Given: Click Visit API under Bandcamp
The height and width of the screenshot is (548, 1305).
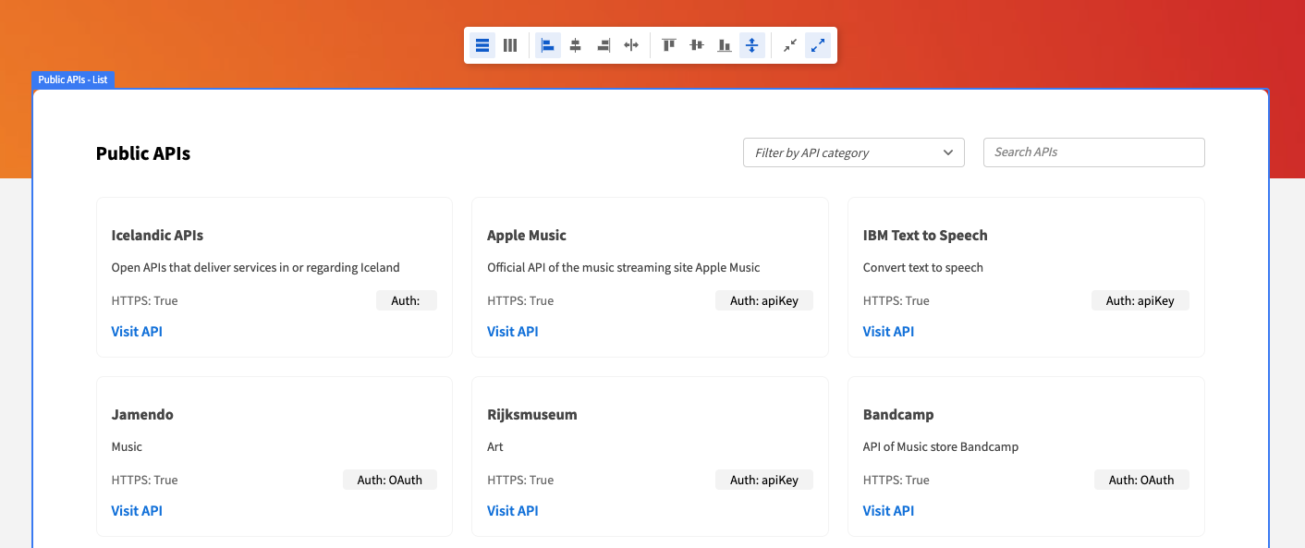Looking at the screenshot, I should (x=888, y=510).
